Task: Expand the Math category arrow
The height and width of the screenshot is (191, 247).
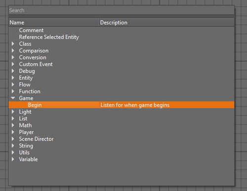Action: pos(13,125)
